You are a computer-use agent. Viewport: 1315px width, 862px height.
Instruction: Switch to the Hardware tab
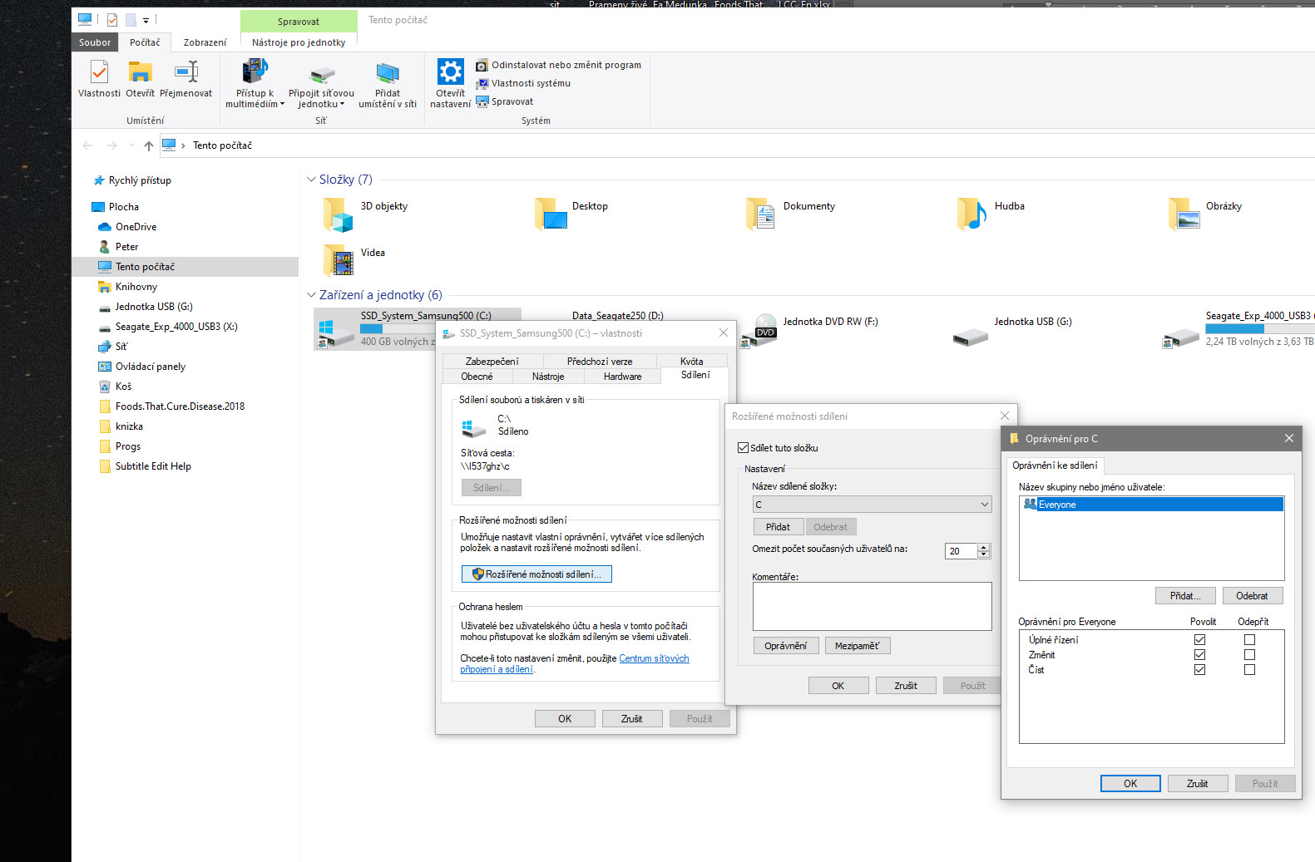pos(623,377)
